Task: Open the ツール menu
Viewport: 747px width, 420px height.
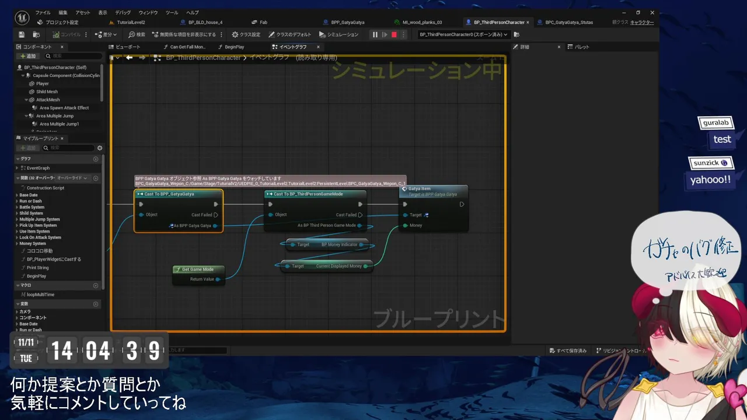Action: click(172, 13)
